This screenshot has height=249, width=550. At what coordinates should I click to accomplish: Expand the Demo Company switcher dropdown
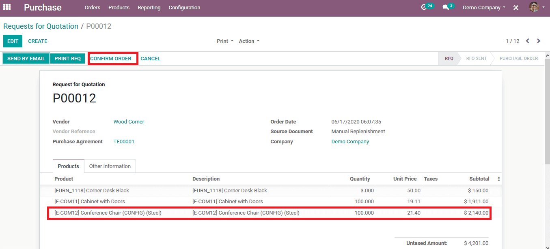click(484, 7)
